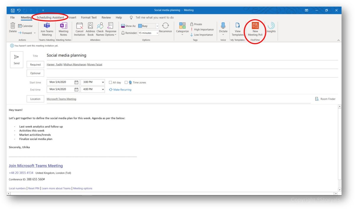The height and width of the screenshot is (209, 355).
Task: Set a Recurrence for the meeting
Action: click(165, 28)
